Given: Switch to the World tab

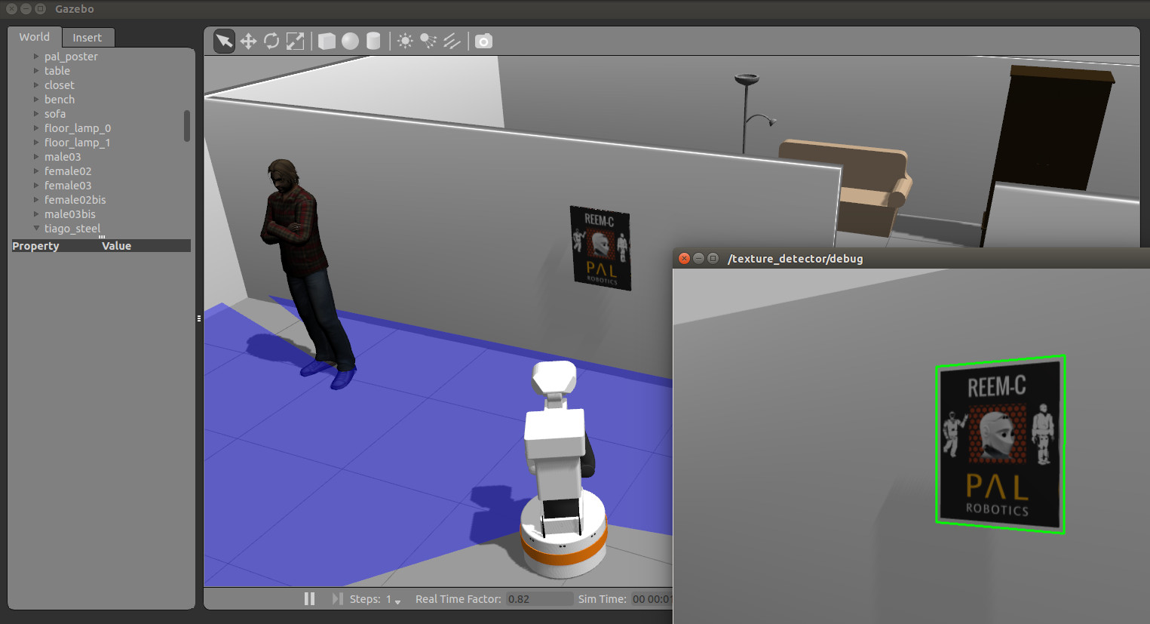Looking at the screenshot, I should click(34, 37).
